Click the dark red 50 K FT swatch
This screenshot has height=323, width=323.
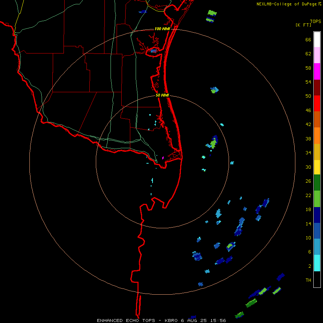pos(317,88)
